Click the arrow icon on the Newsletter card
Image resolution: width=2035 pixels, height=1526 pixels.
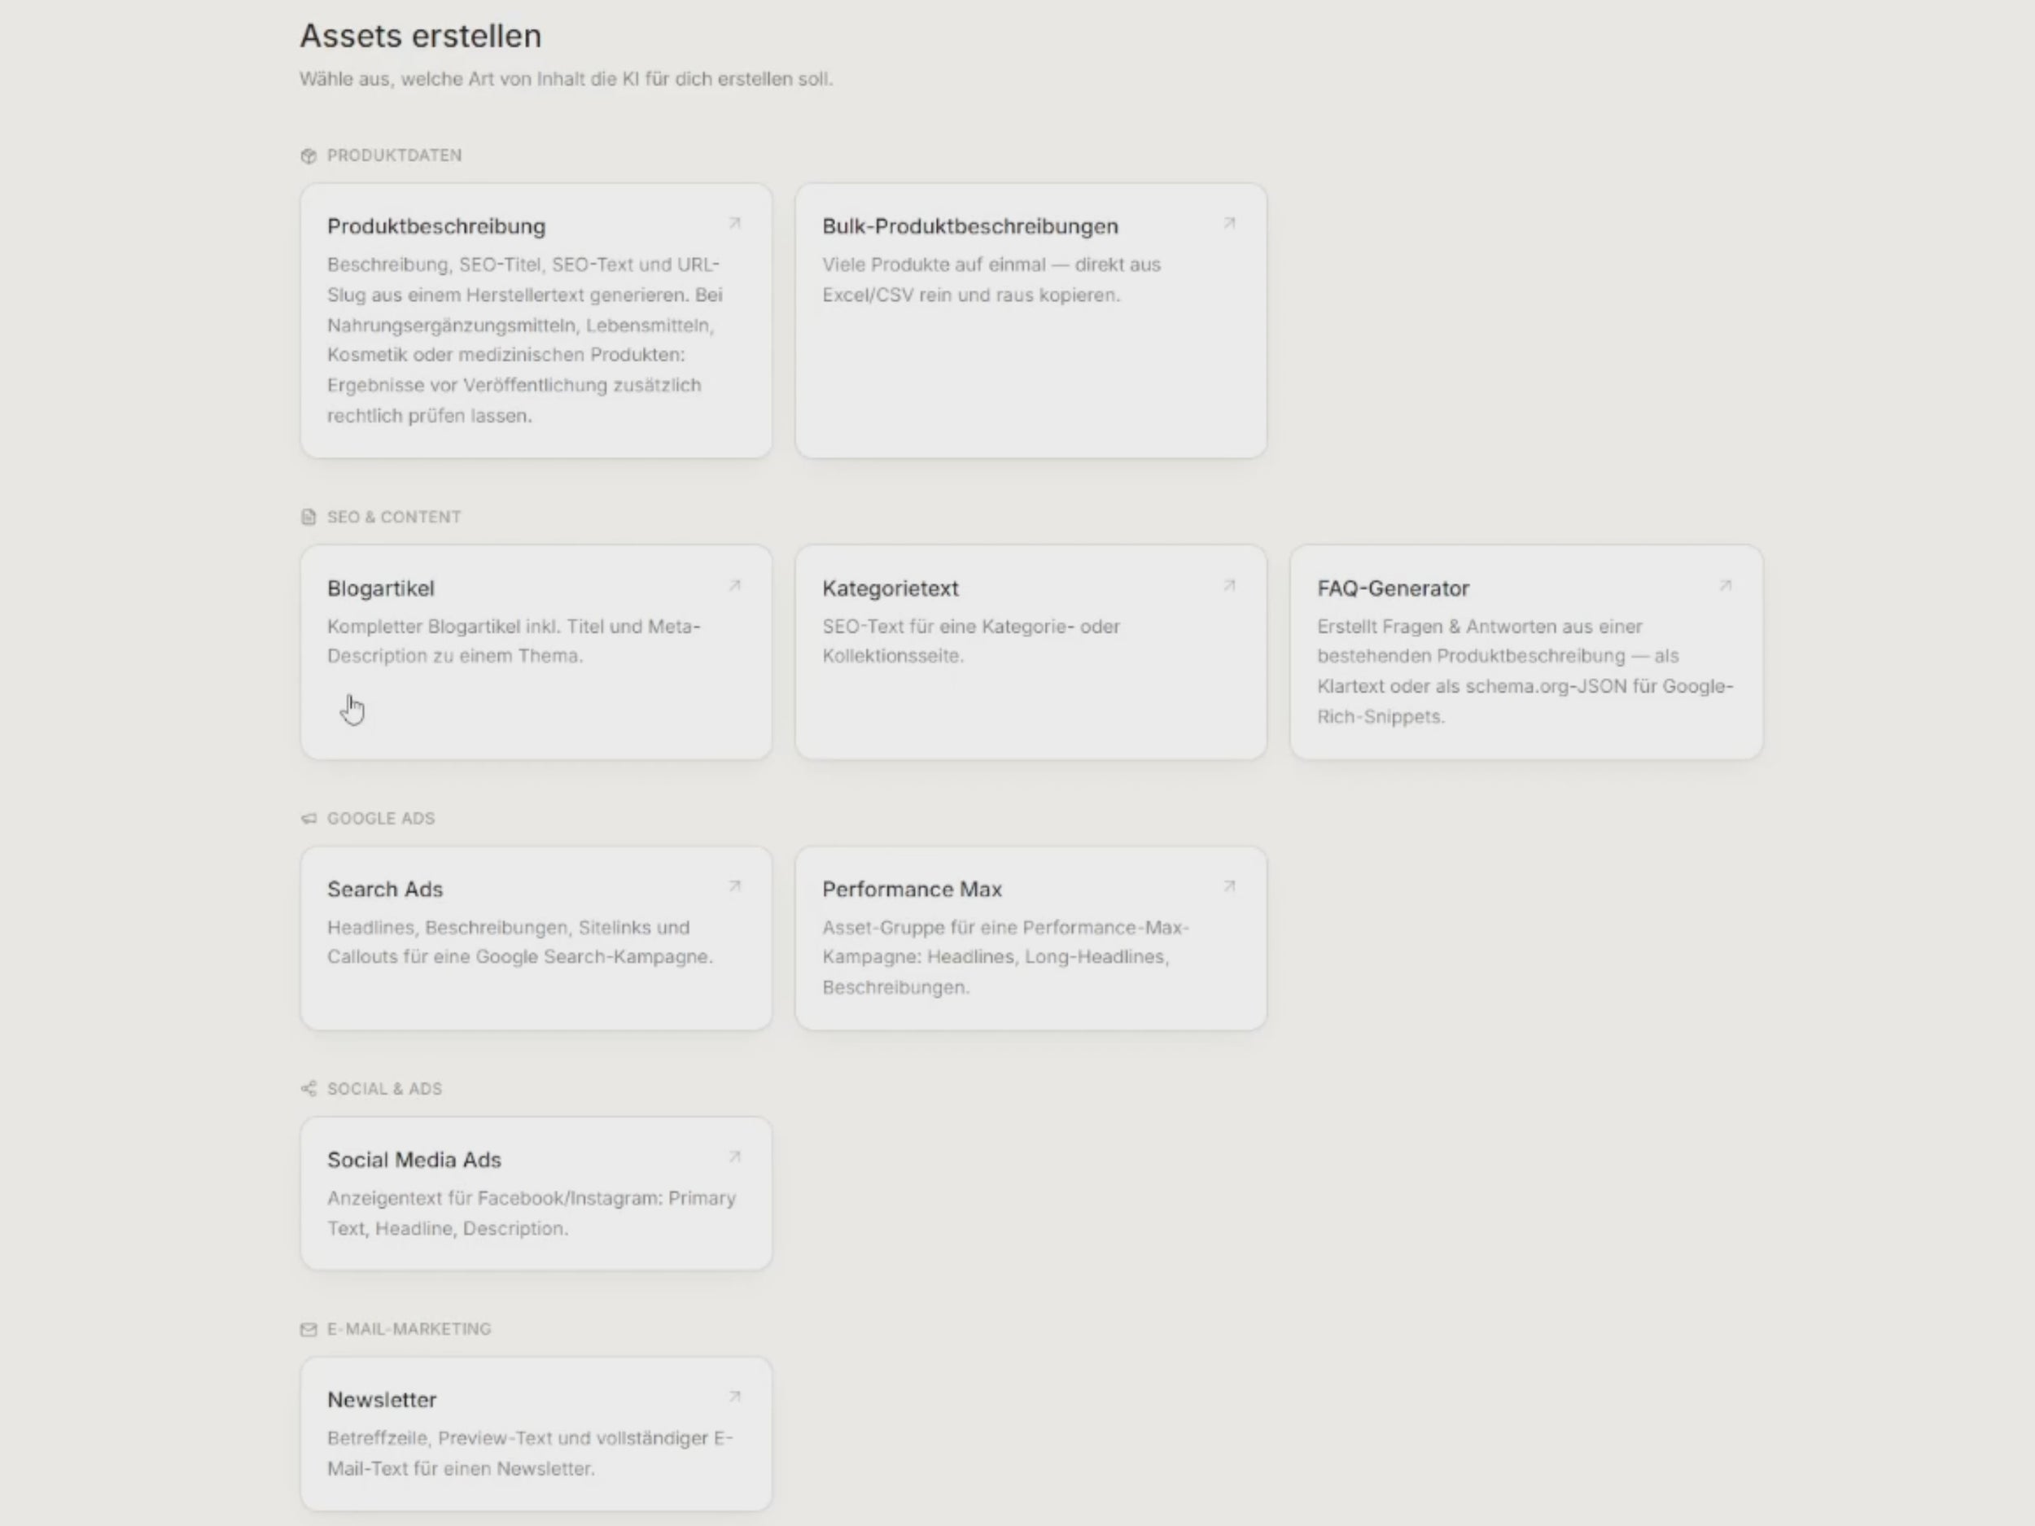coord(734,1397)
